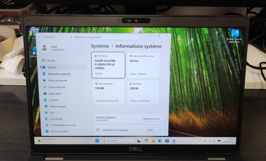
Task: Click the Rechercher un paramètre field
Action: click(x=103, y=37)
